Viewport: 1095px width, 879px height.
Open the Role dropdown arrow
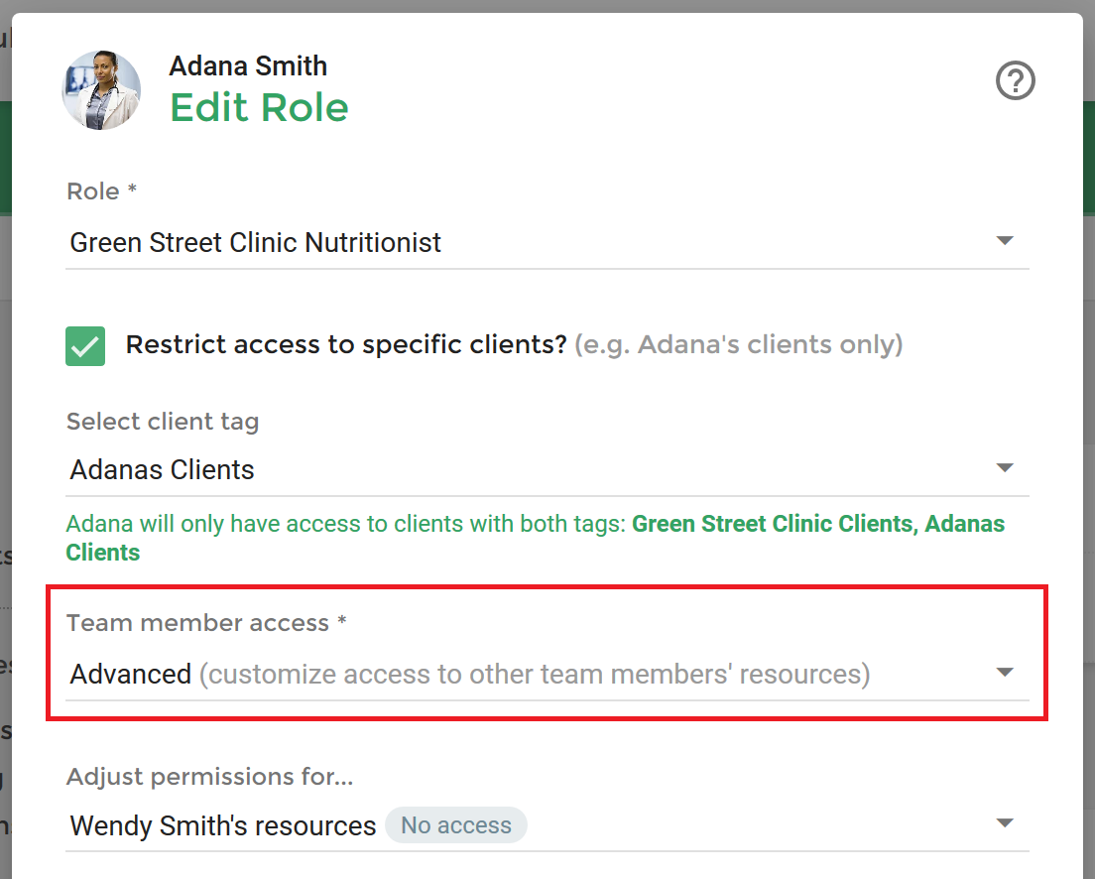tap(1004, 241)
